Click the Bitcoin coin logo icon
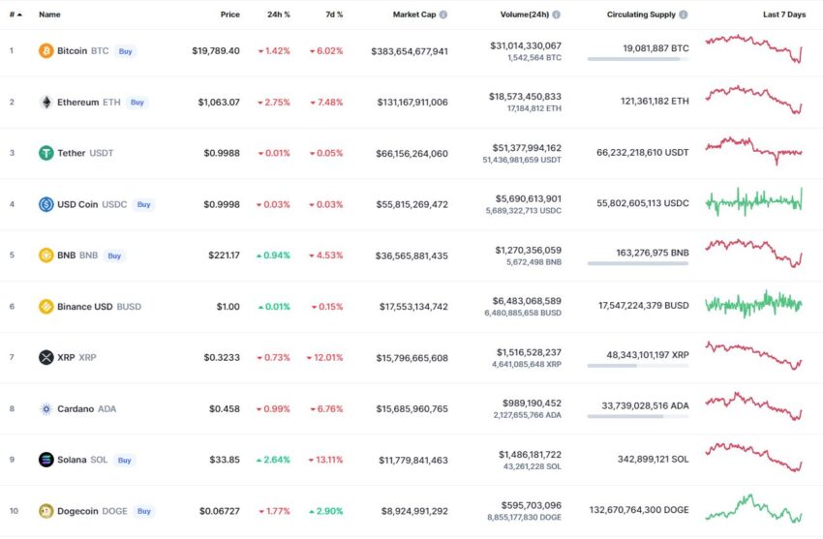823x539 pixels. click(x=46, y=51)
